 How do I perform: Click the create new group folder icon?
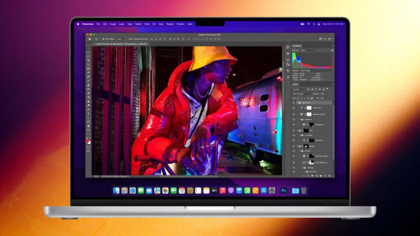pyautogui.click(x=321, y=176)
